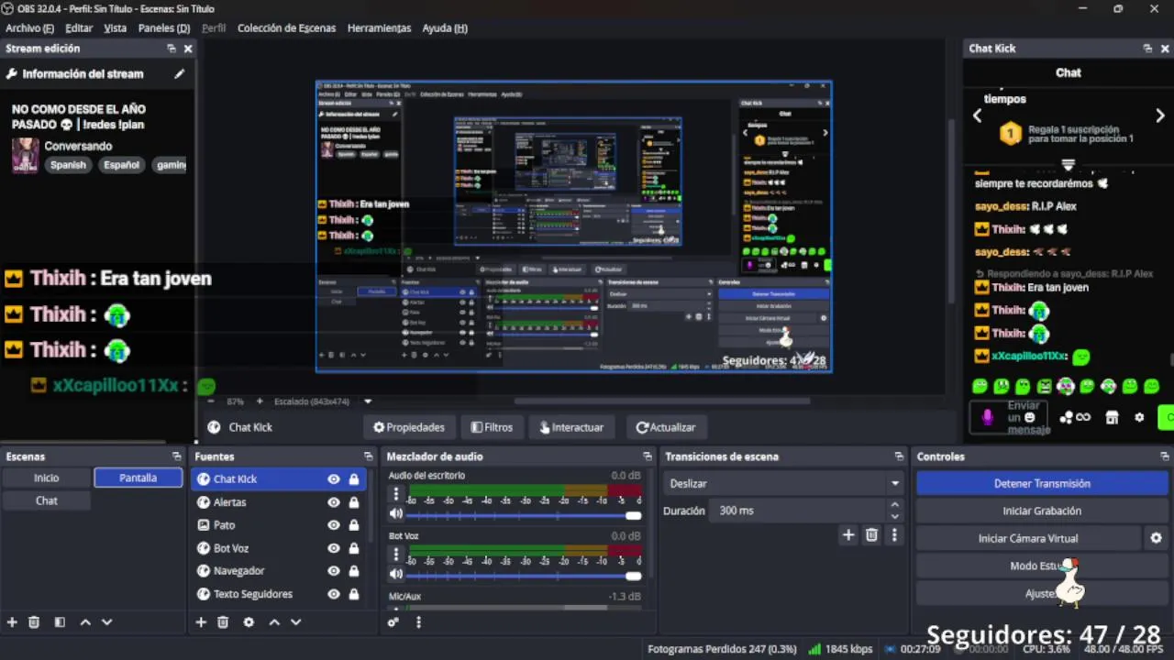The width and height of the screenshot is (1174, 660).
Task: Open Audio del escritorio three-dot options
Action: click(x=396, y=494)
